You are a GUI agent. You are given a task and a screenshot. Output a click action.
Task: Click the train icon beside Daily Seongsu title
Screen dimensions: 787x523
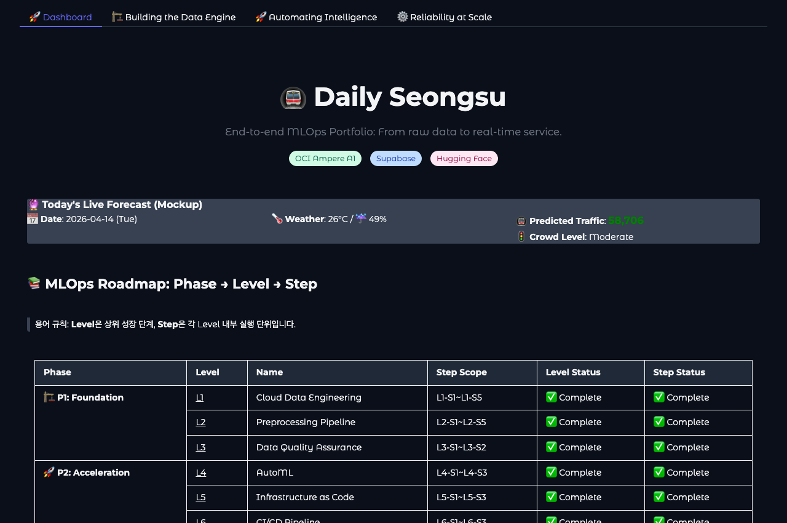(293, 98)
